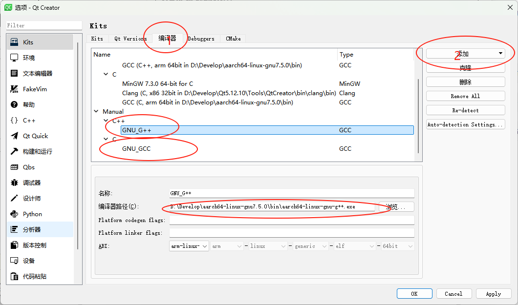
Task: Click the 删除 button
Action: pos(466,82)
